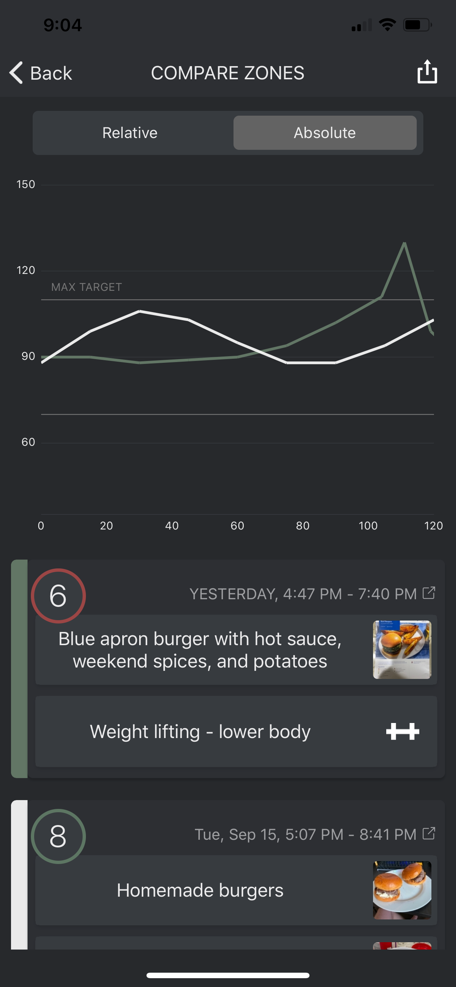The image size is (456, 987).
Task: Open Blue apron burger meal entry
Action: (x=200, y=650)
